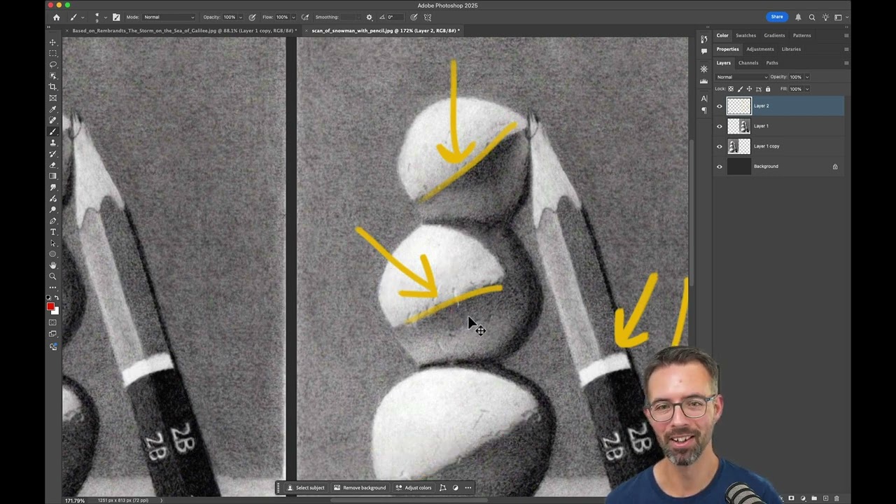This screenshot has height=504, width=896.
Task: Switch to the Paths tab
Action: [772, 63]
